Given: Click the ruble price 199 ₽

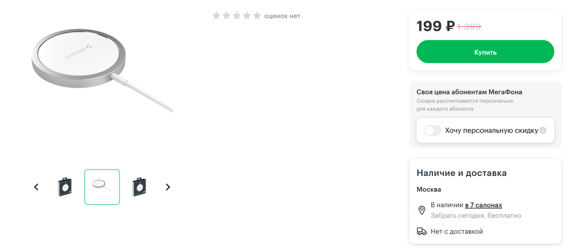Looking at the screenshot, I should pos(435,26).
